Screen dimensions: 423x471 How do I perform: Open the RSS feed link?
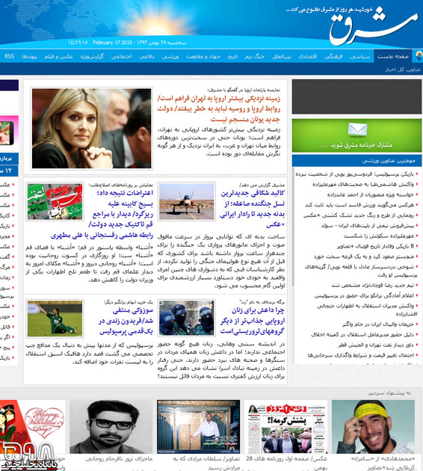point(9,56)
